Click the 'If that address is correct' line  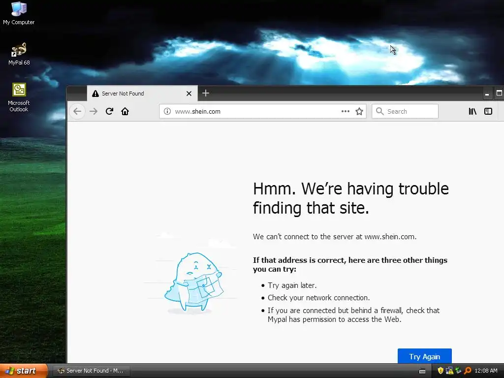pyautogui.click(x=350, y=264)
